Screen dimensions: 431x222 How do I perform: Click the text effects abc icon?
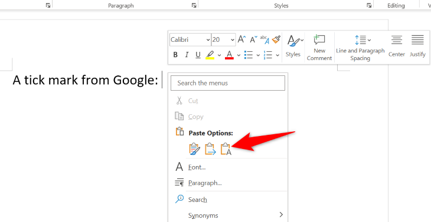(265, 39)
